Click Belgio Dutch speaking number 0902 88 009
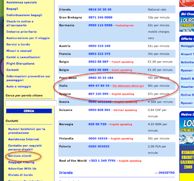194x181 pixels. tap(98, 70)
